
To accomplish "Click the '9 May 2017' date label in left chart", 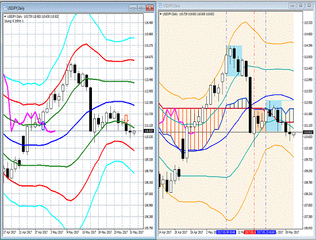I will click(72, 233).
